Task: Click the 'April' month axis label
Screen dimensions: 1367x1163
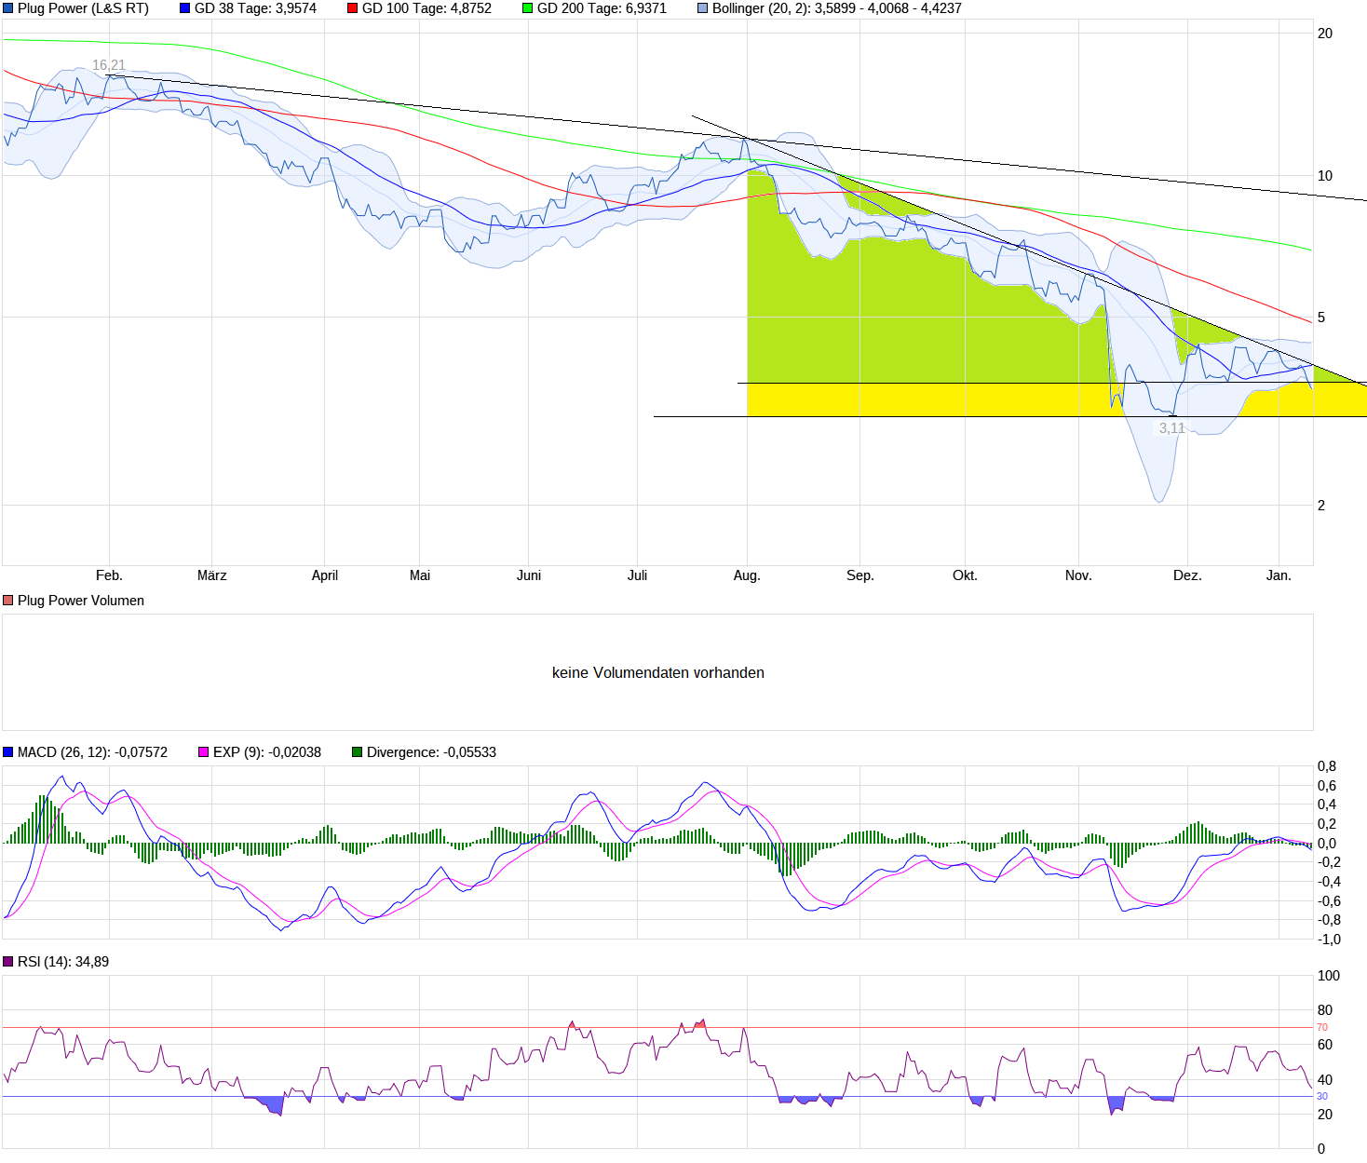Action: [x=325, y=575]
